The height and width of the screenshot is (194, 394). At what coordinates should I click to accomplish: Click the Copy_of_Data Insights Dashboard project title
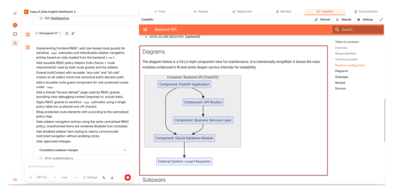[51, 12]
